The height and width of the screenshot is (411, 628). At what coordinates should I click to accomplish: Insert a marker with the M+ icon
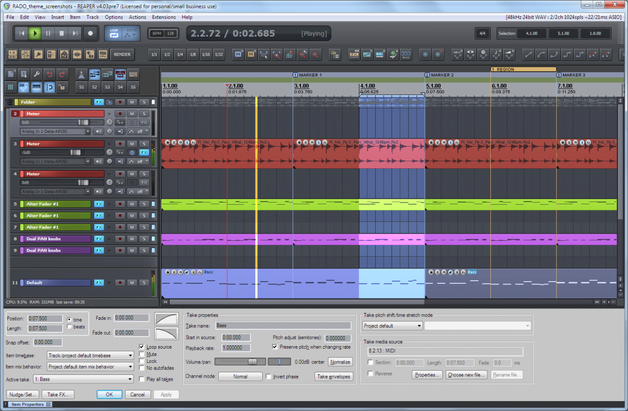[239, 54]
